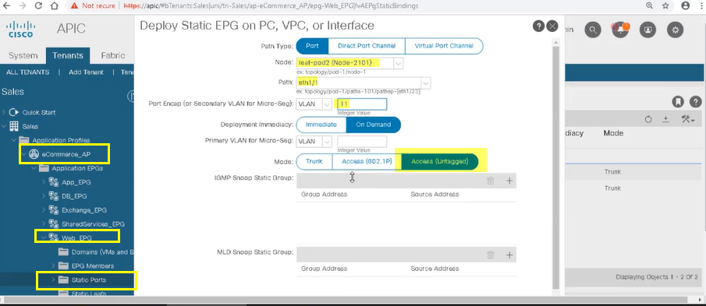Click the work pane help icon
Image resolution: width=706 pixels, height=306 pixels.
695,102
